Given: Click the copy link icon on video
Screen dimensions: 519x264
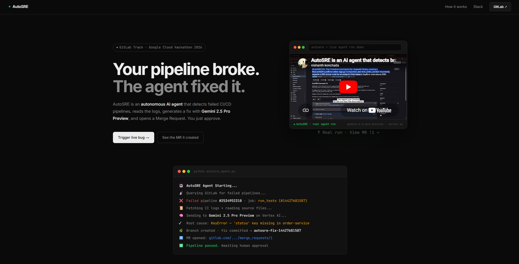Looking at the screenshot, I should click(x=306, y=110).
